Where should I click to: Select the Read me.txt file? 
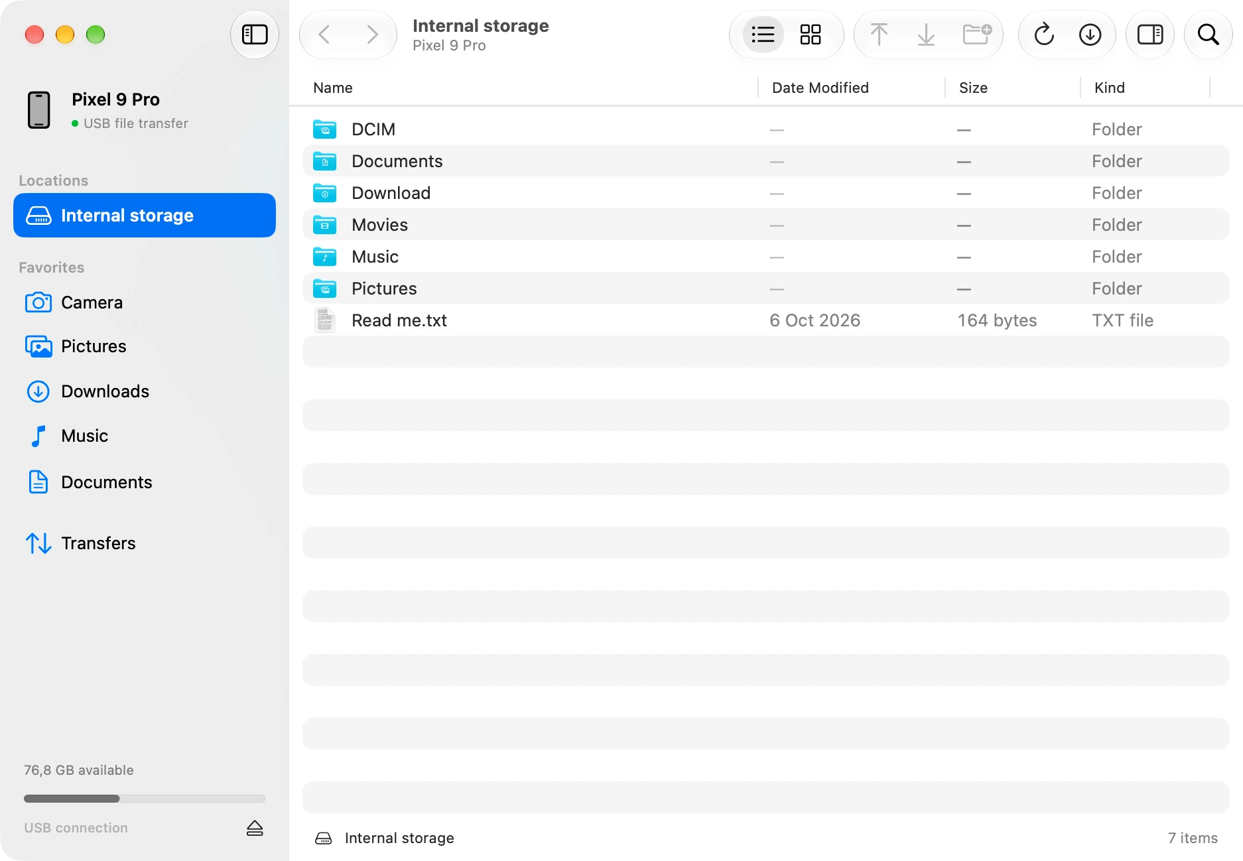point(765,320)
